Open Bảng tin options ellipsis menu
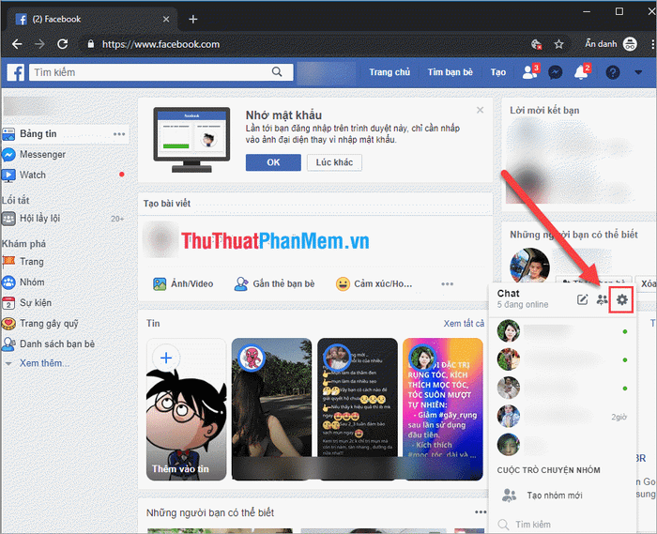This screenshot has height=534, width=657. (x=119, y=134)
